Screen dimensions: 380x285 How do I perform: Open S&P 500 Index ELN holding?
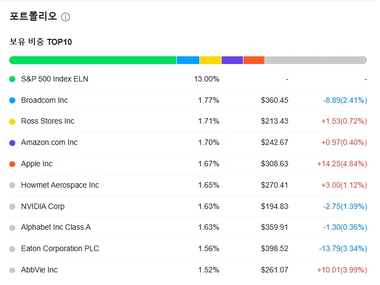point(55,79)
